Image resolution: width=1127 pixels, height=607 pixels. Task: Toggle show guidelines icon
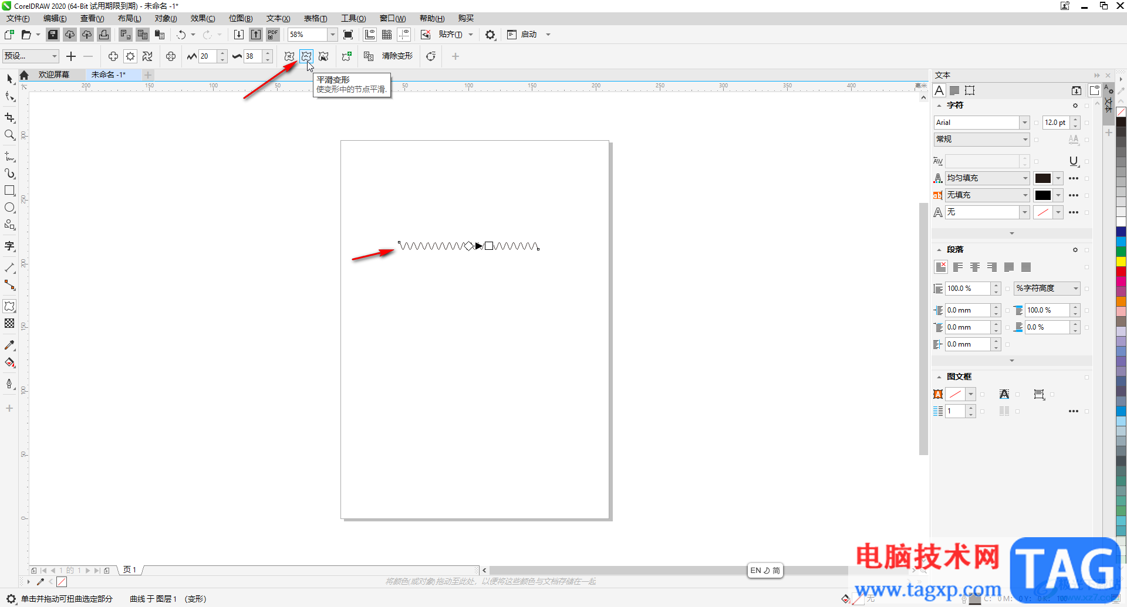(x=404, y=35)
